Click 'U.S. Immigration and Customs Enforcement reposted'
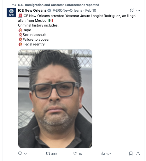 click(59, 5)
